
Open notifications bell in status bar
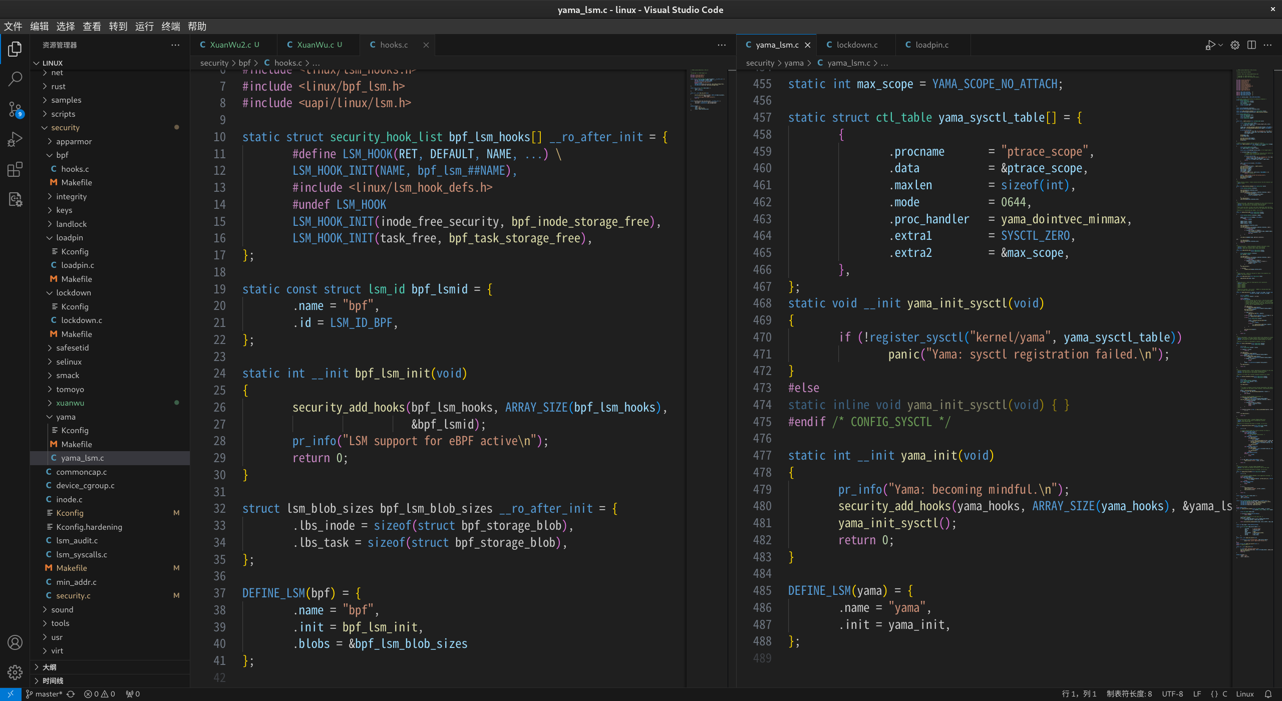pos(1268,694)
